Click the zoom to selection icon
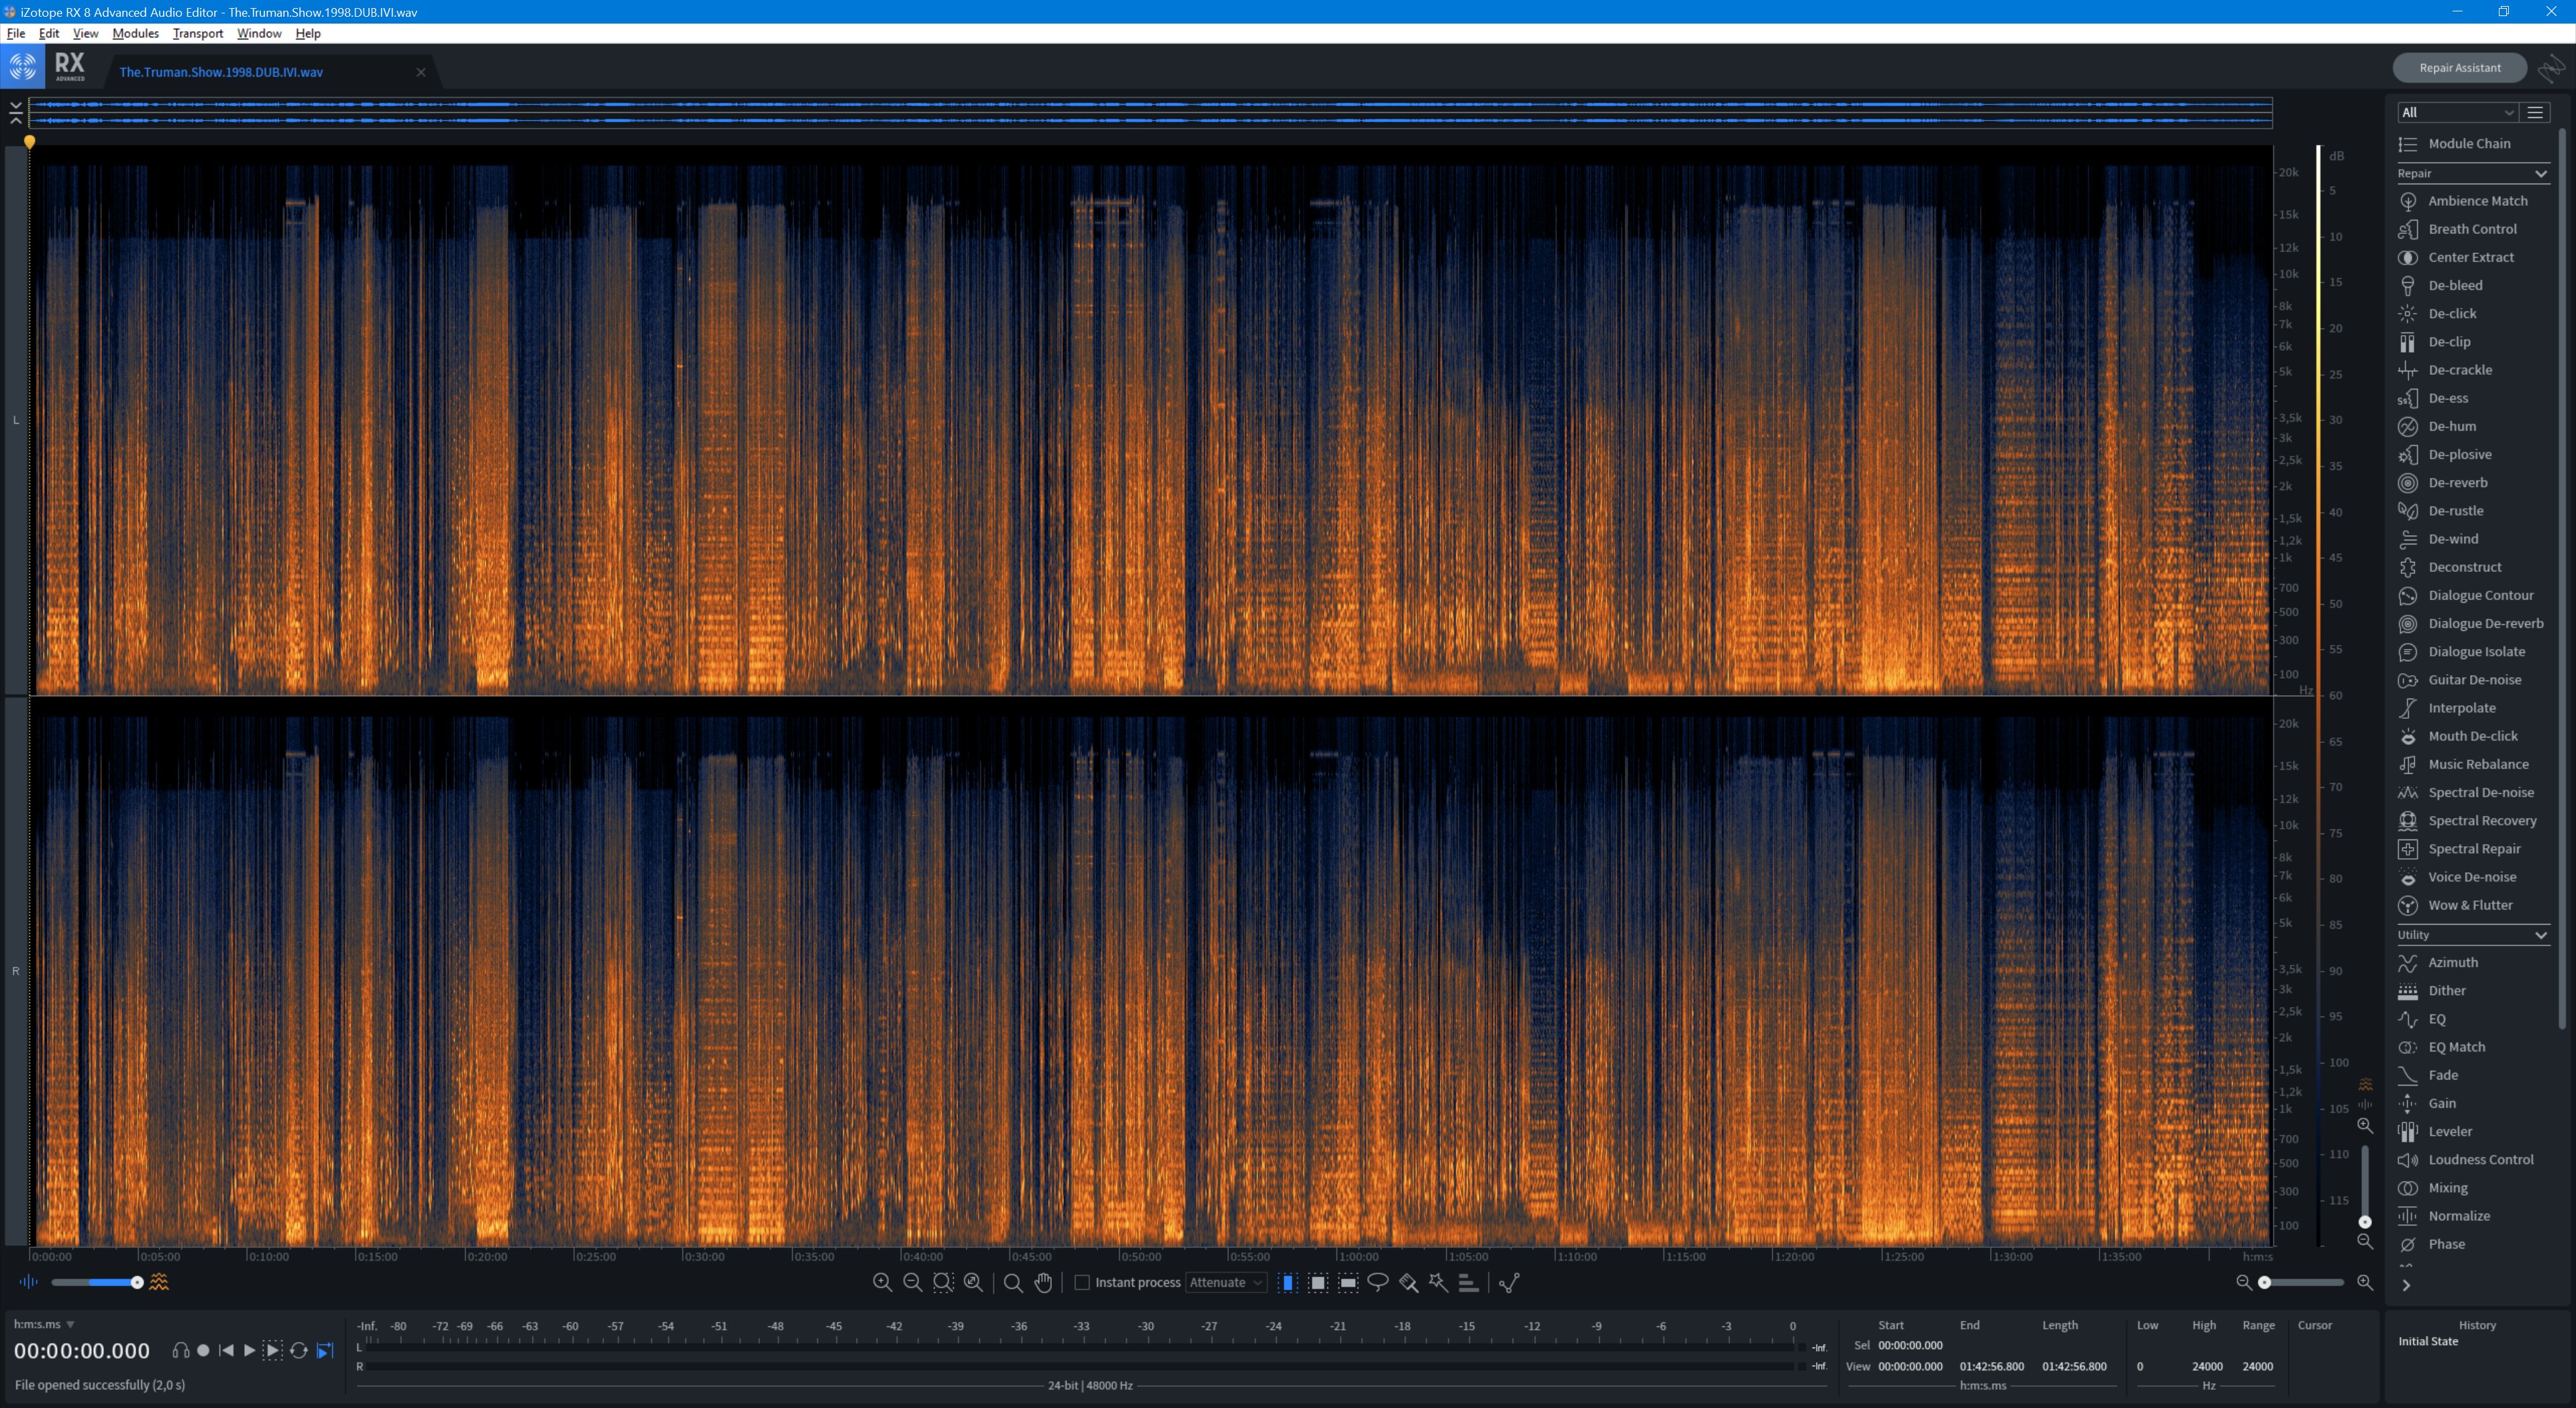The height and width of the screenshot is (1408, 2576). (x=943, y=1282)
